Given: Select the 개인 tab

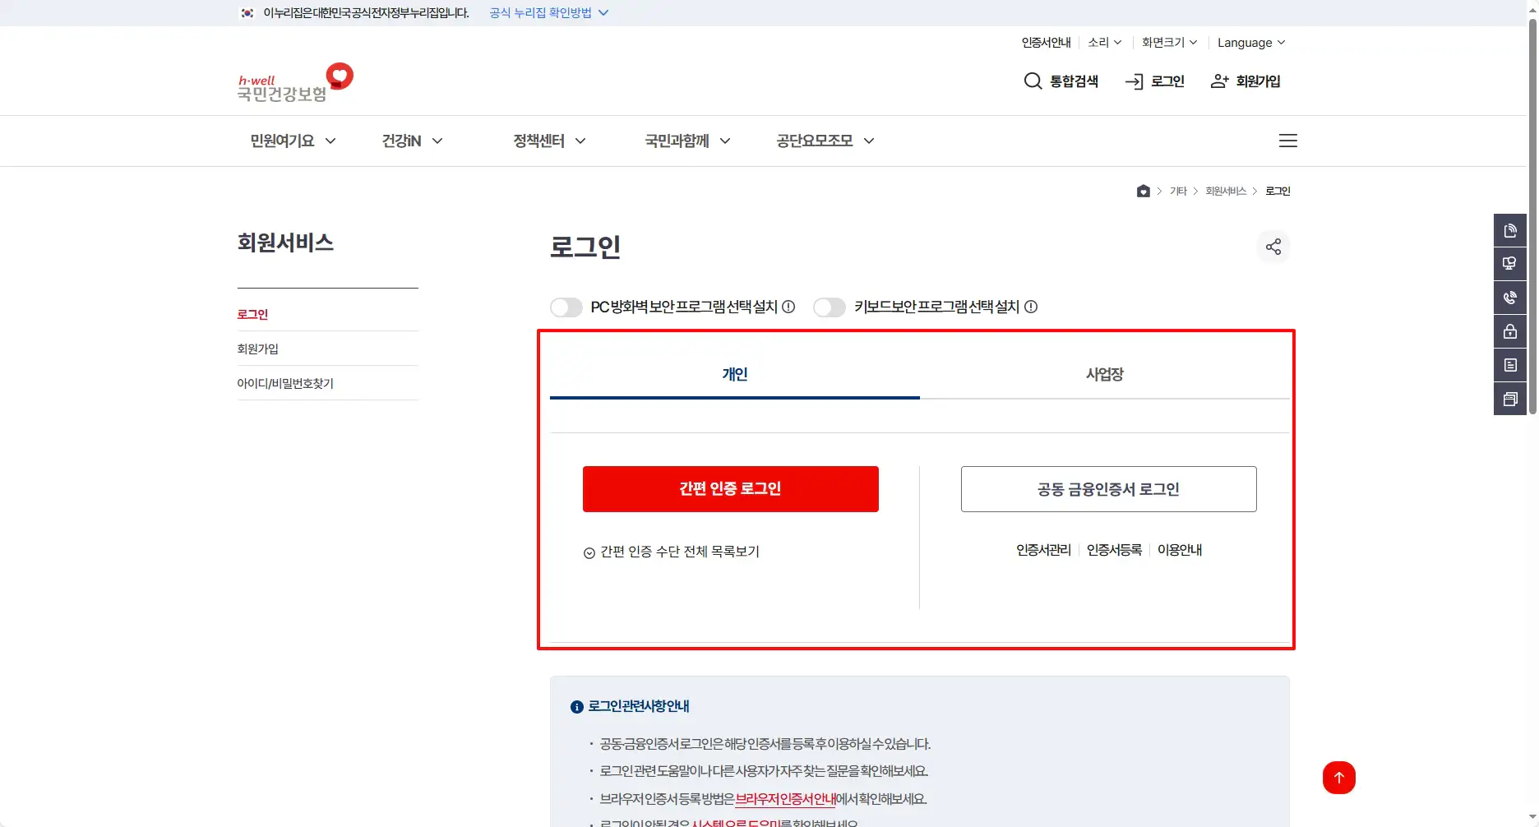Looking at the screenshot, I should tap(735, 375).
